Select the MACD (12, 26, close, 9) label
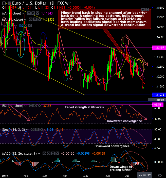Image resolution: width=166 pixels, height=178 pixels. [19, 154]
